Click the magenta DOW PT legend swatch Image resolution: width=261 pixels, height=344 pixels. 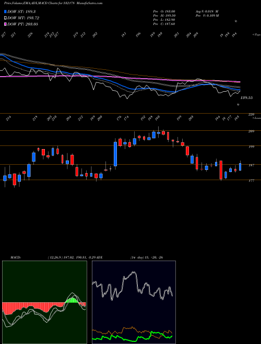point(5,24)
